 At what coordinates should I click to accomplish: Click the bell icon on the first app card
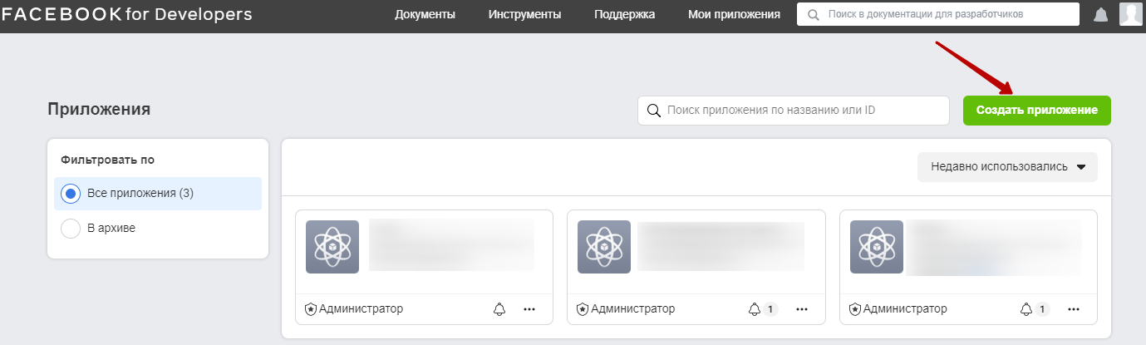[499, 309]
